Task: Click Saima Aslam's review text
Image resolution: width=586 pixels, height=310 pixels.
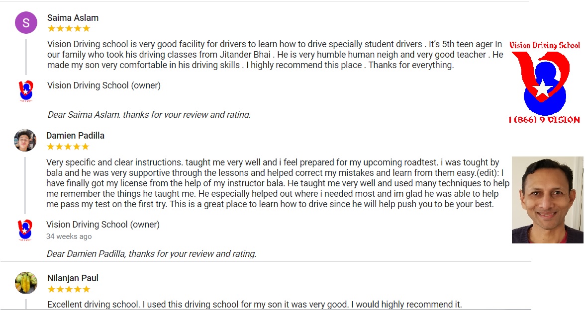Action: 275,55
